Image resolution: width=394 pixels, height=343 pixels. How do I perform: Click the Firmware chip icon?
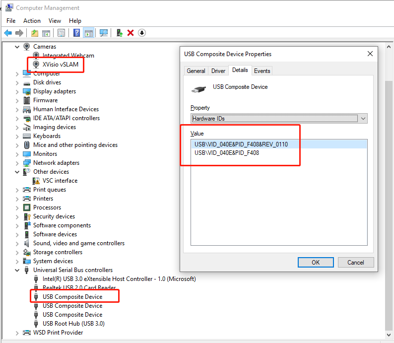pyautogui.click(x=27, y=100)
